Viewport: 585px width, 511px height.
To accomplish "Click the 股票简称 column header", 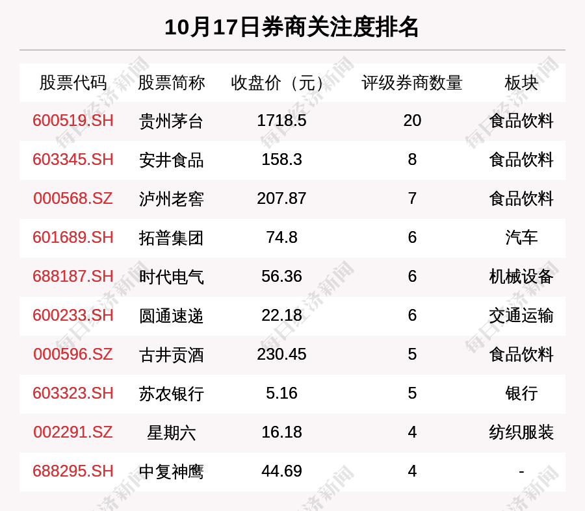I will coord(171,82).
